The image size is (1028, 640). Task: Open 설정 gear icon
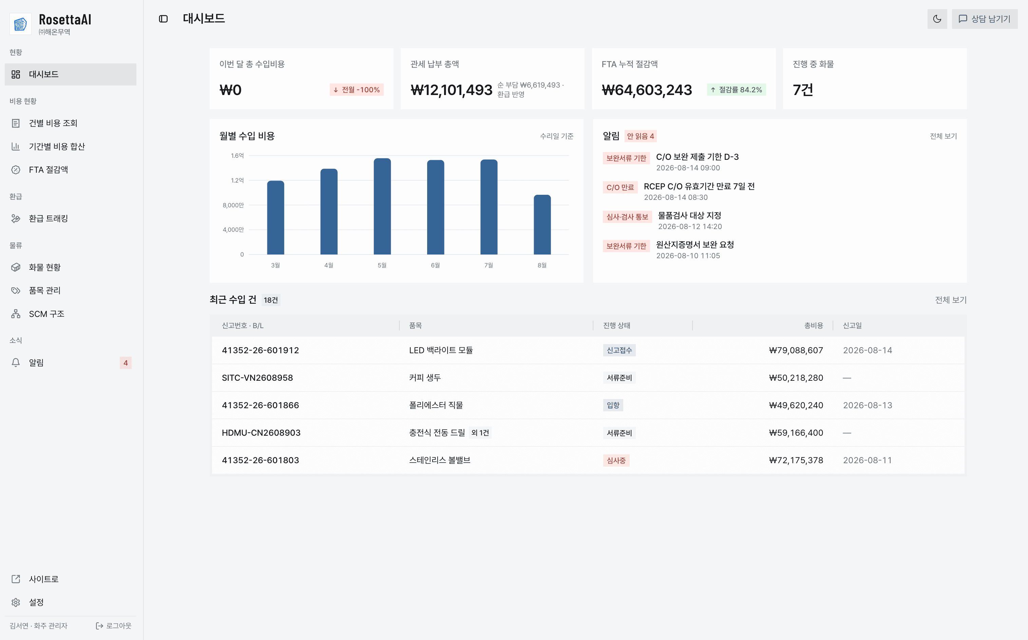16,602
